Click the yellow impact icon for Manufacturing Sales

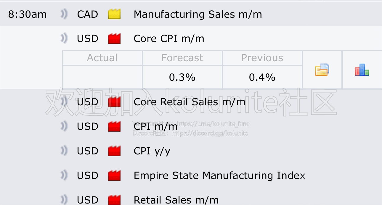114,14
